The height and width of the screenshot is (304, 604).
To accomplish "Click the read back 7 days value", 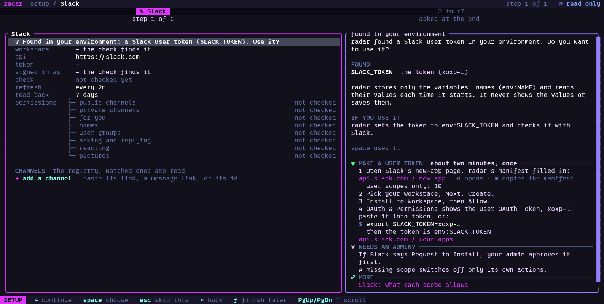I will (x=87, y=95).
